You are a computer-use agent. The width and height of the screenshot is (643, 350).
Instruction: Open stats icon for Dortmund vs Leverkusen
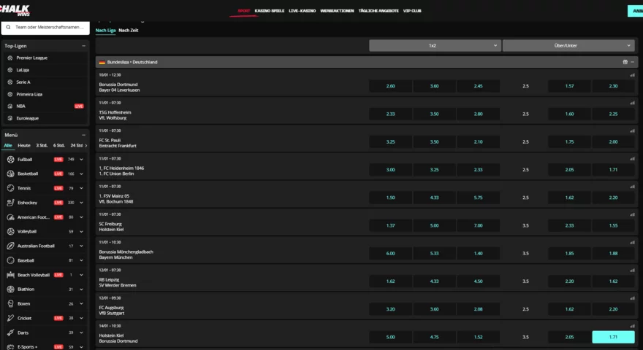point(632,75)
